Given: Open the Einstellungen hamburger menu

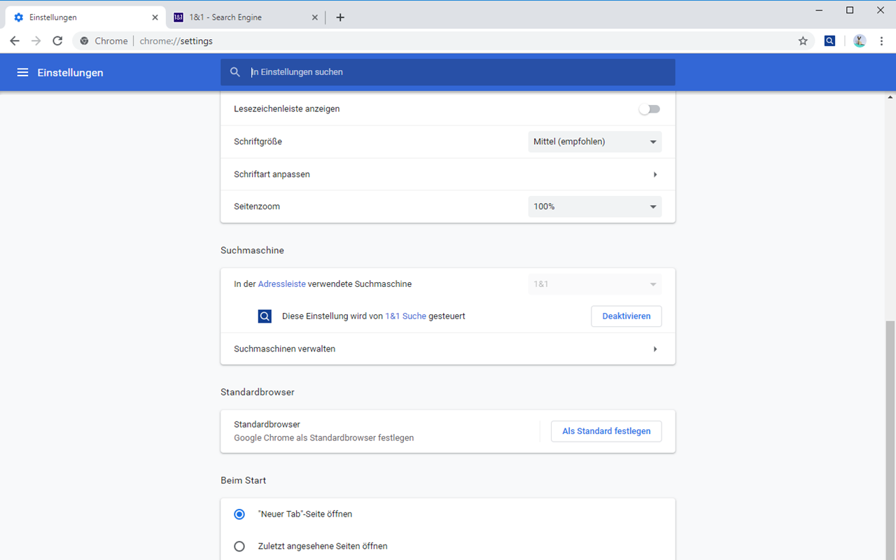Looking at the screenshot, I should tap(22, 72).
